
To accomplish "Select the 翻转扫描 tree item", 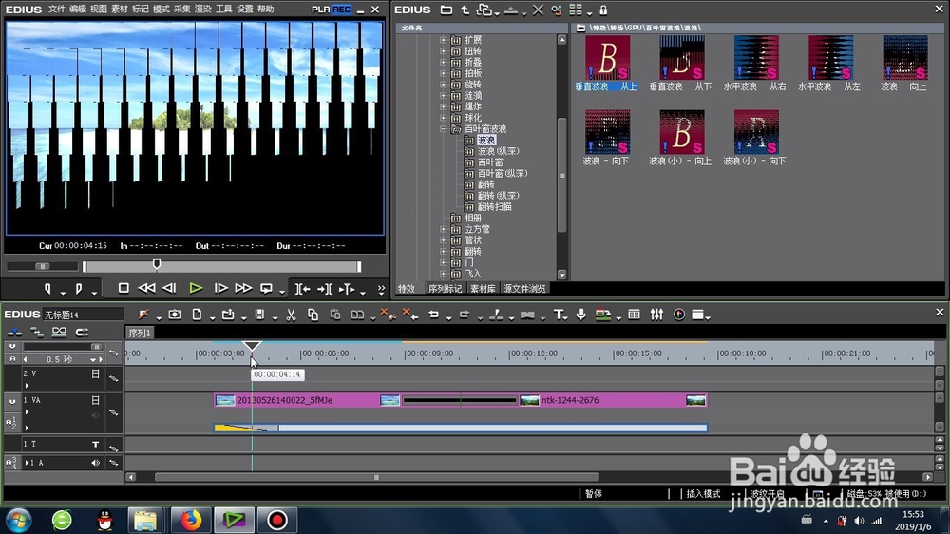I will click(x=494, y=207).
